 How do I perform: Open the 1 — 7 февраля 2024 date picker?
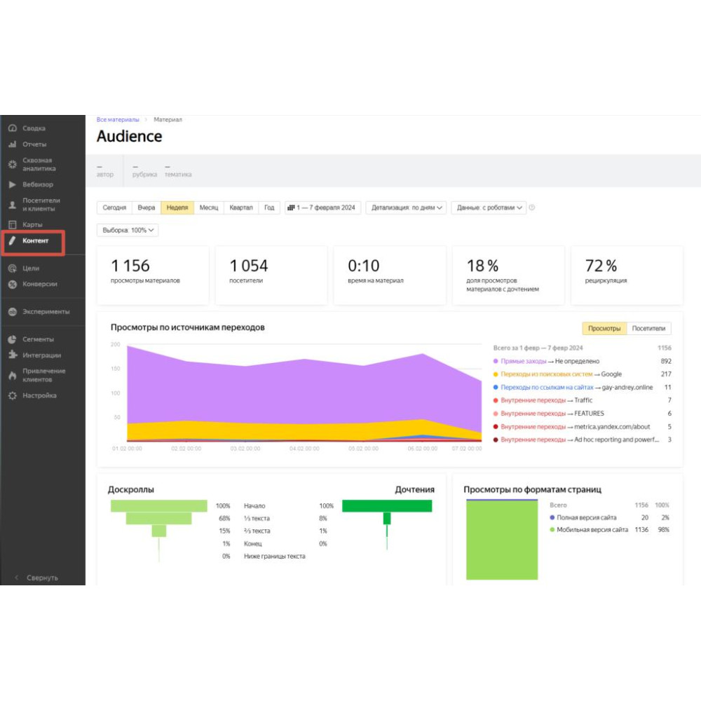pyautogui.click(x=322, y=208)
